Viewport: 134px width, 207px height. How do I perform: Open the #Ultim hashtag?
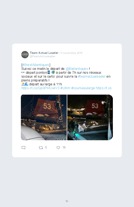tap(65, 88)
